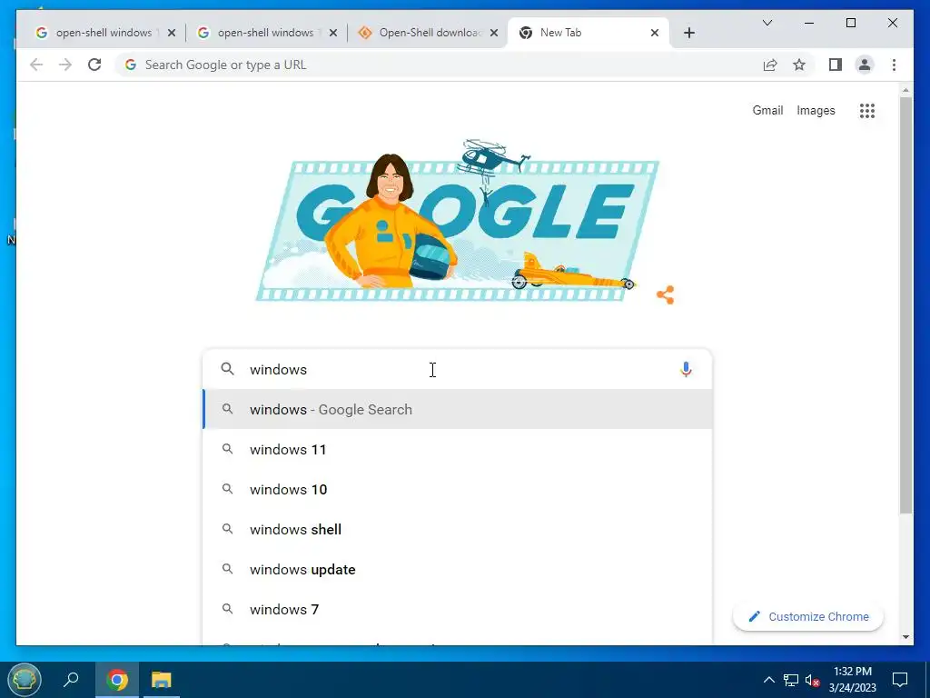930x698 pixels.
Task: Click the muted volume tray icon
Action: 812,680
